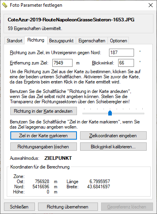Click the Nord value 5416696

(x=41, y=187)
